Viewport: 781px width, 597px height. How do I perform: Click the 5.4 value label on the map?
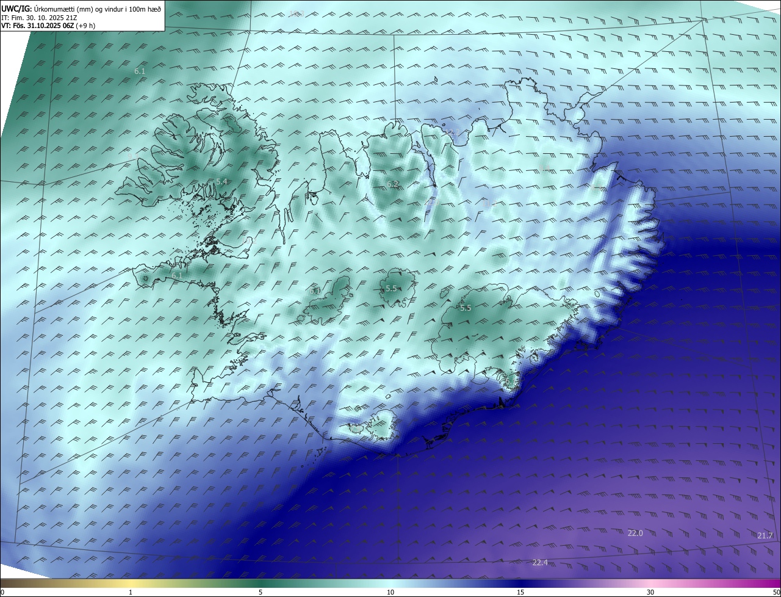point(221,182)
